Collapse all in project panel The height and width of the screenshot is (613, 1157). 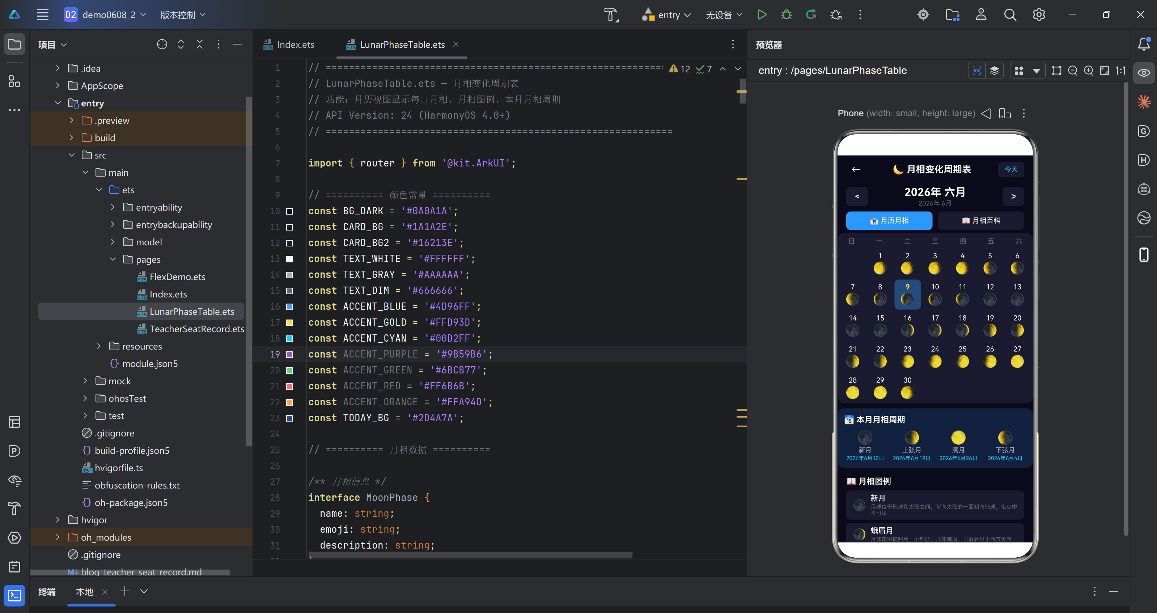pos(199,44)
